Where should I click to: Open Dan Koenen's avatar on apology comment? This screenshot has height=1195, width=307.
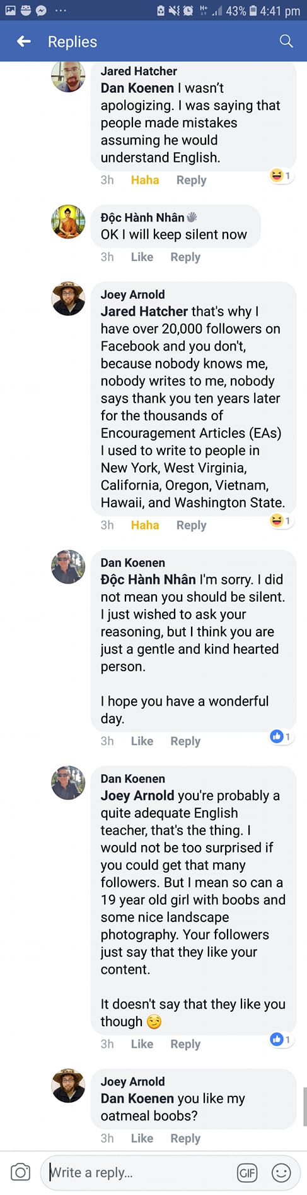(x=68, y=567)
